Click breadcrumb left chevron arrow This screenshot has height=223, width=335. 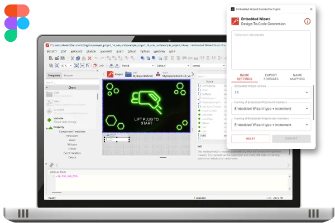click(104, 74)
